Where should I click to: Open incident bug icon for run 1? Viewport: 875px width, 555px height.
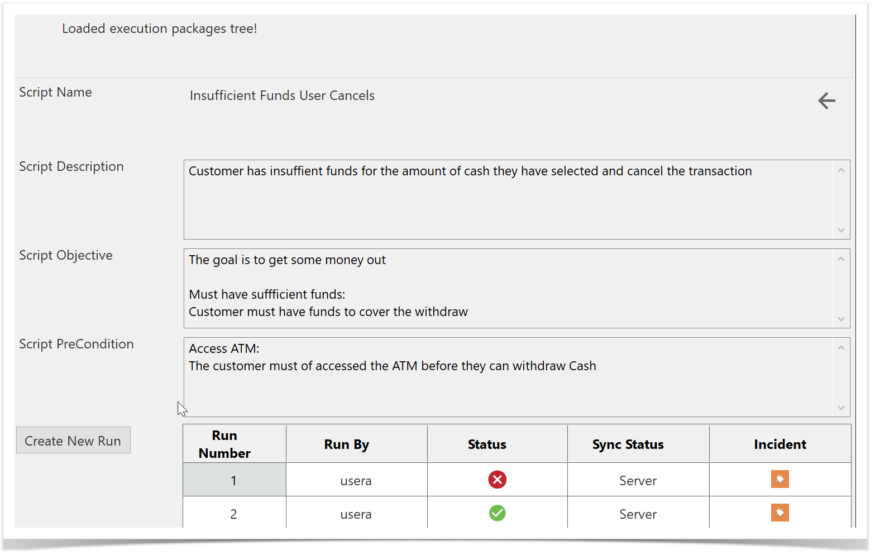pyautogui.click(x=780, y=480)
